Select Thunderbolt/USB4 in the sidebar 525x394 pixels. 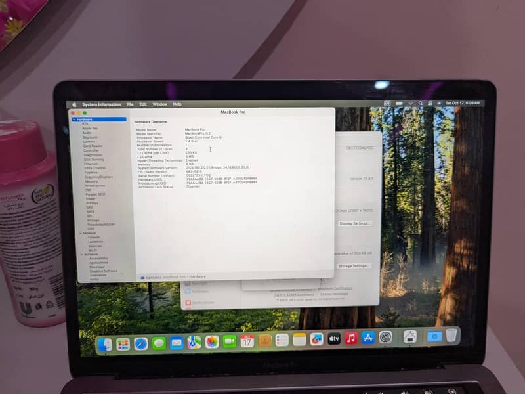pyautogui.click(x=102, y=225)
